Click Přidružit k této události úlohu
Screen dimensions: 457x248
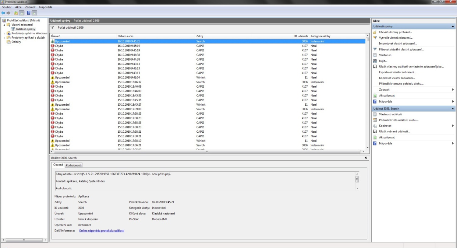click(399, 120)
